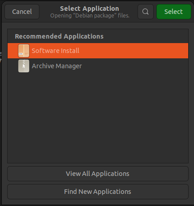Viewport: 194px width, 206px height.
Task: Click the 'Opening Debian package files' subtitle
Action: 90,16
